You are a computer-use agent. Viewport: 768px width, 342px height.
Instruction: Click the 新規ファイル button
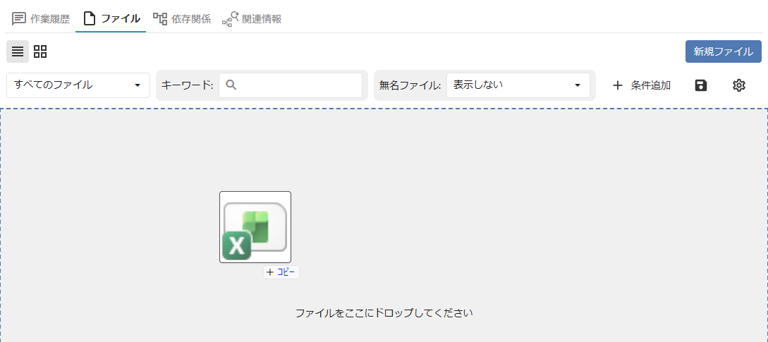click(x=723, y=51)
